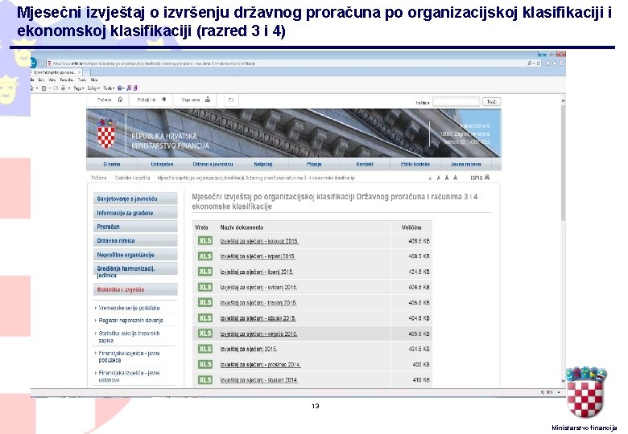
Task: Expand Registar neporeznih davanja item
Action: [x=130, y=321]
